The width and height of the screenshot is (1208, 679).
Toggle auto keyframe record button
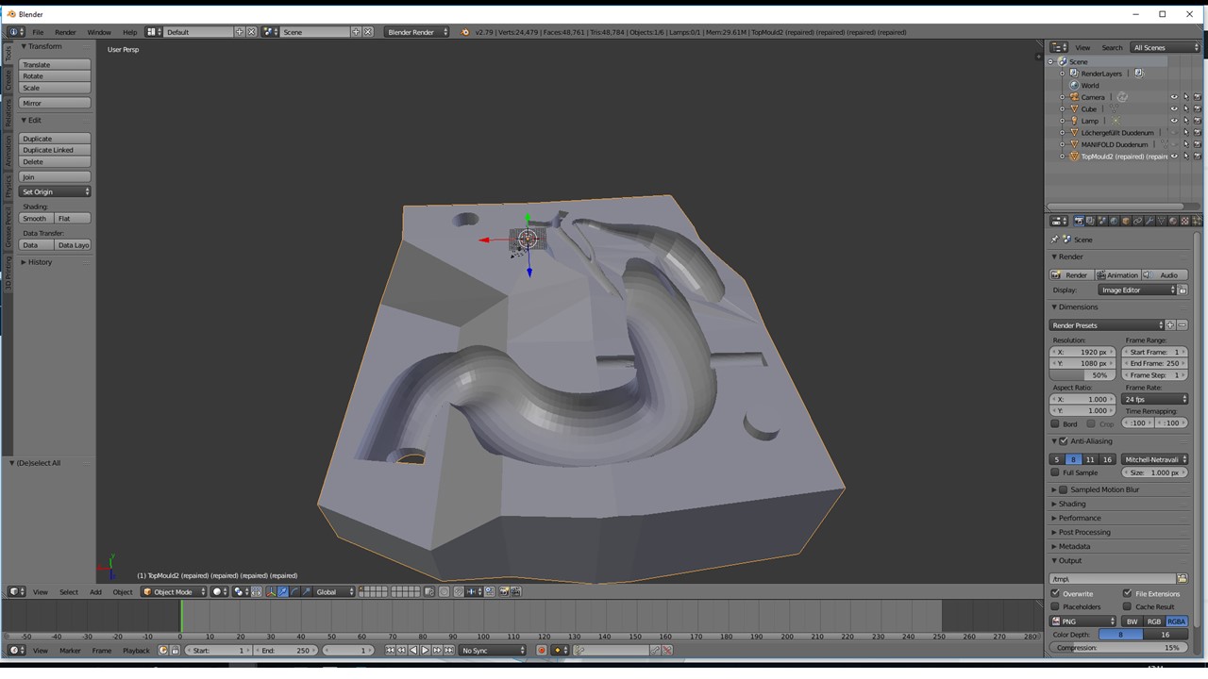pos(542,650)
